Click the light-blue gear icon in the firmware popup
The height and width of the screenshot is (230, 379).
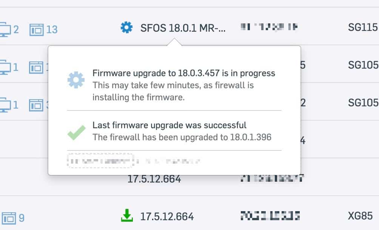tap(77, 80)
